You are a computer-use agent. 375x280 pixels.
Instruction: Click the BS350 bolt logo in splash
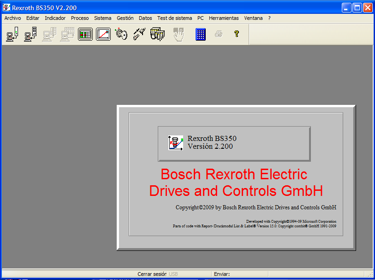176,143
